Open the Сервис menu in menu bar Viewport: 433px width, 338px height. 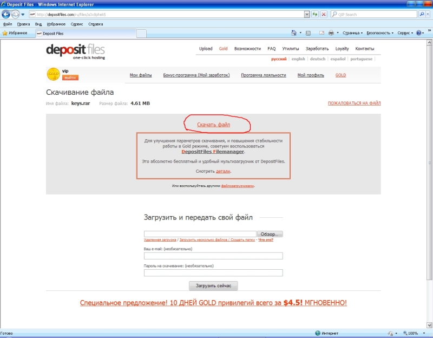(76, 24)
